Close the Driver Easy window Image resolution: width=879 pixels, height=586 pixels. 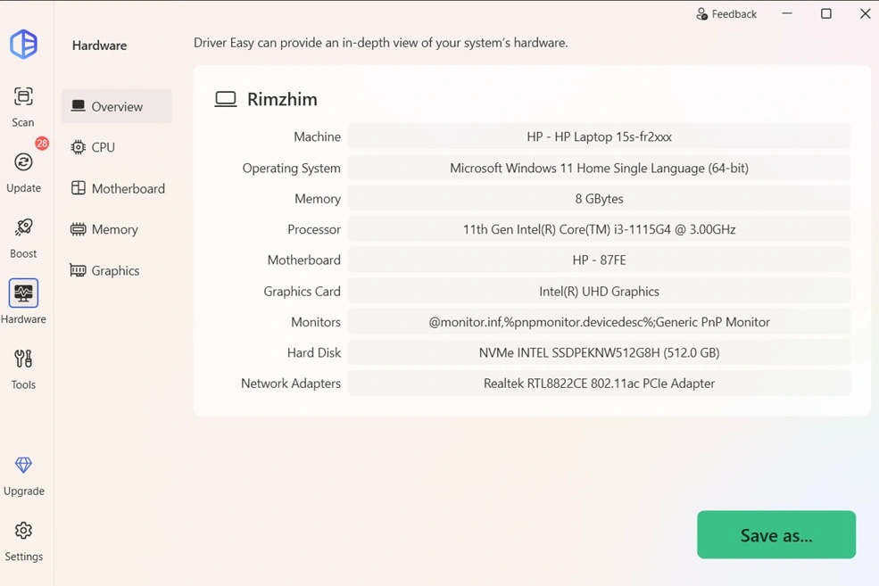pyautogui.click(x=865, y=13)
